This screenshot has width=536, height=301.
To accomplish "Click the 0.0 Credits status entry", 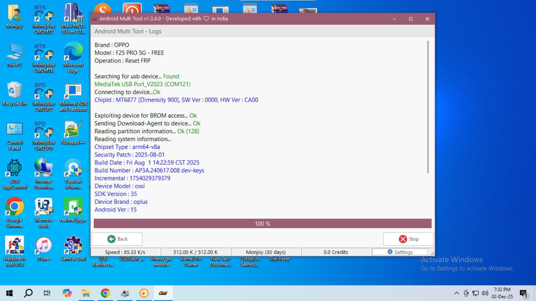I will click(336, 252).
